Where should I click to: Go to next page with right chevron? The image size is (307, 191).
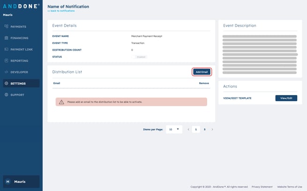click(212, 129)
